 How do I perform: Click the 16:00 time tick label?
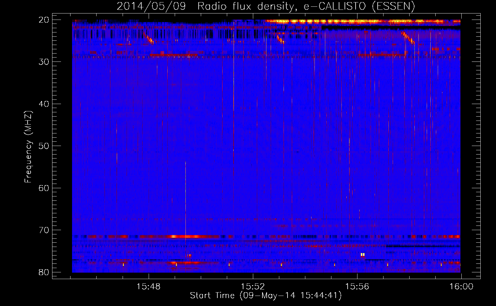pos(461,287)
